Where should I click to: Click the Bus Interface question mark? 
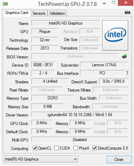(x=127, y=73)
